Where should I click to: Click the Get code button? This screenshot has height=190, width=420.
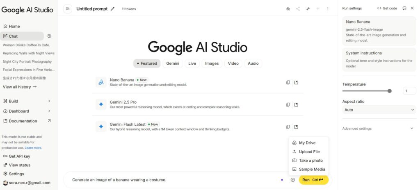click(387, 8)
